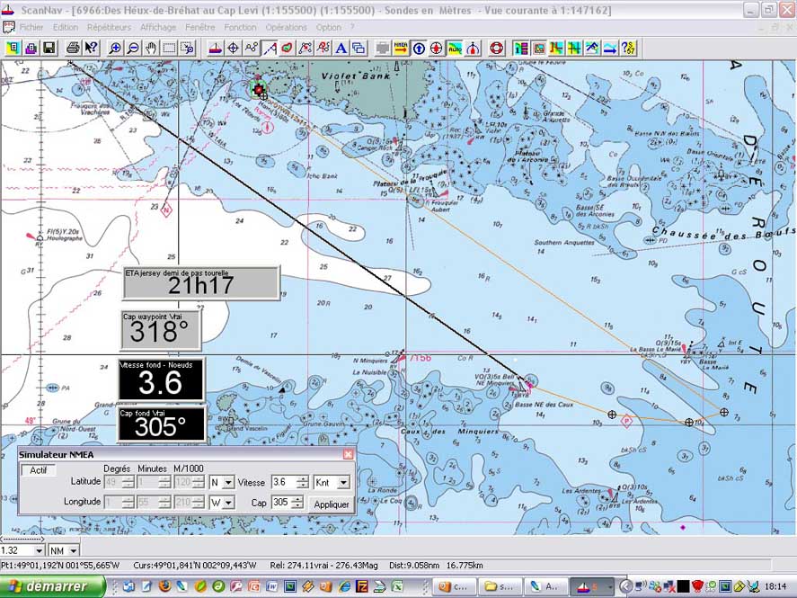Open the NM distance unit dropdown
797x598 pixels.
[x=74, y=550]
